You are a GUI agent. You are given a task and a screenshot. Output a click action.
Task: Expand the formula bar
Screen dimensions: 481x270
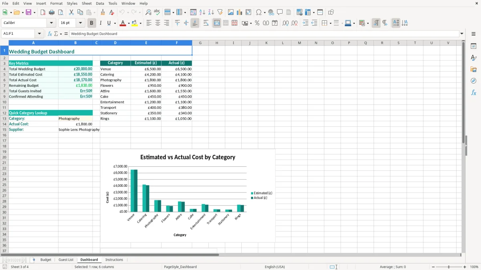point(462,34)
